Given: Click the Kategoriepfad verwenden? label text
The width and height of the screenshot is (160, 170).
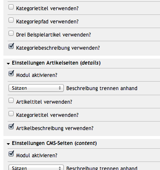Looking at the screenshot, I should (x=47, y=22).
